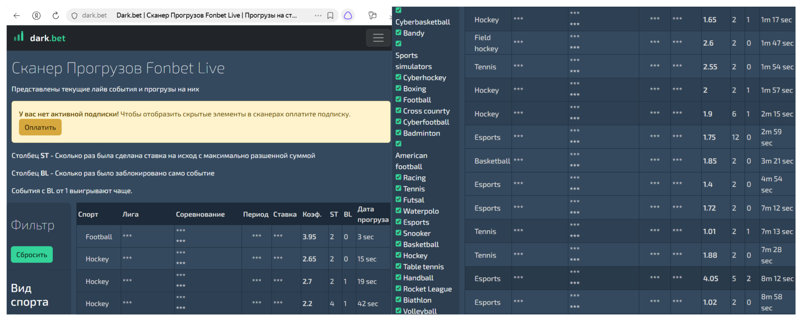Uncheck the Waterpolo checkbox

click(x=398, y=211)
